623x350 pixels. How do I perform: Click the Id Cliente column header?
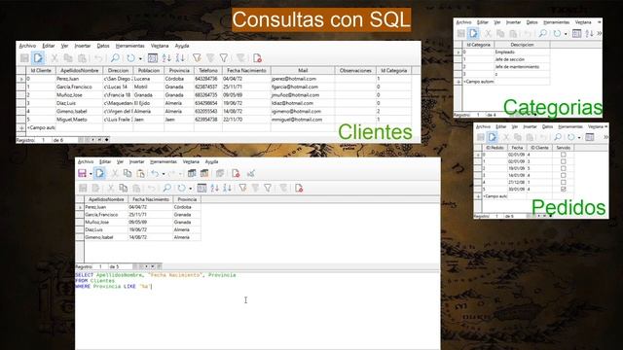click(x=41, y=71)
